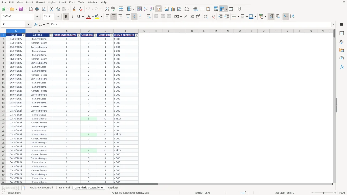Screen dimensions: 347x195
Task: Switch to Parametri sheet tab
Action: [x=64, y=188]
